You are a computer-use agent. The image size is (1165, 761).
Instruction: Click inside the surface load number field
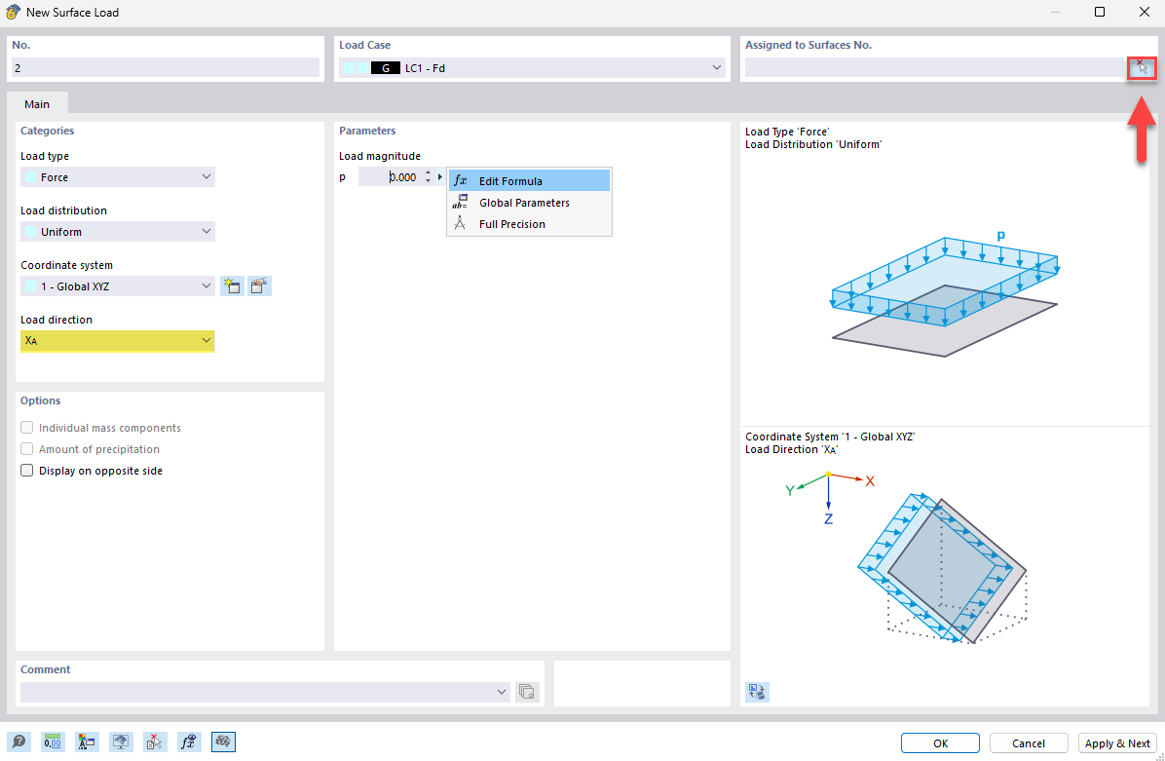tap(164, 67)
